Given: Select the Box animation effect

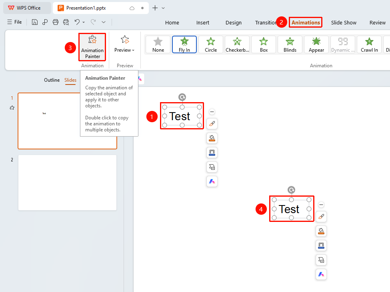Looking at the screenshot, I should pos(264,44).
